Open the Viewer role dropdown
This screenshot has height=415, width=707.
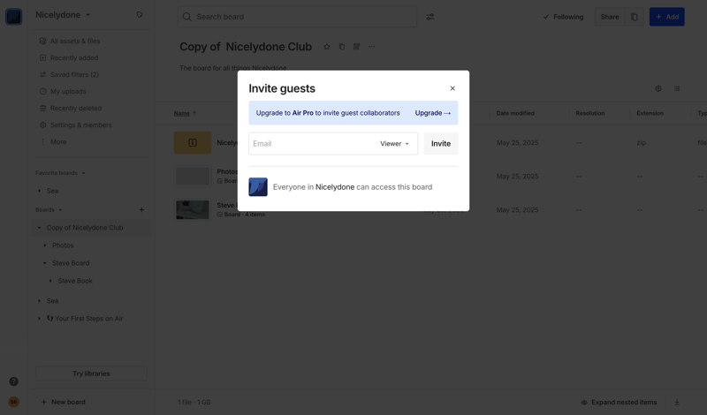(394, 144)
